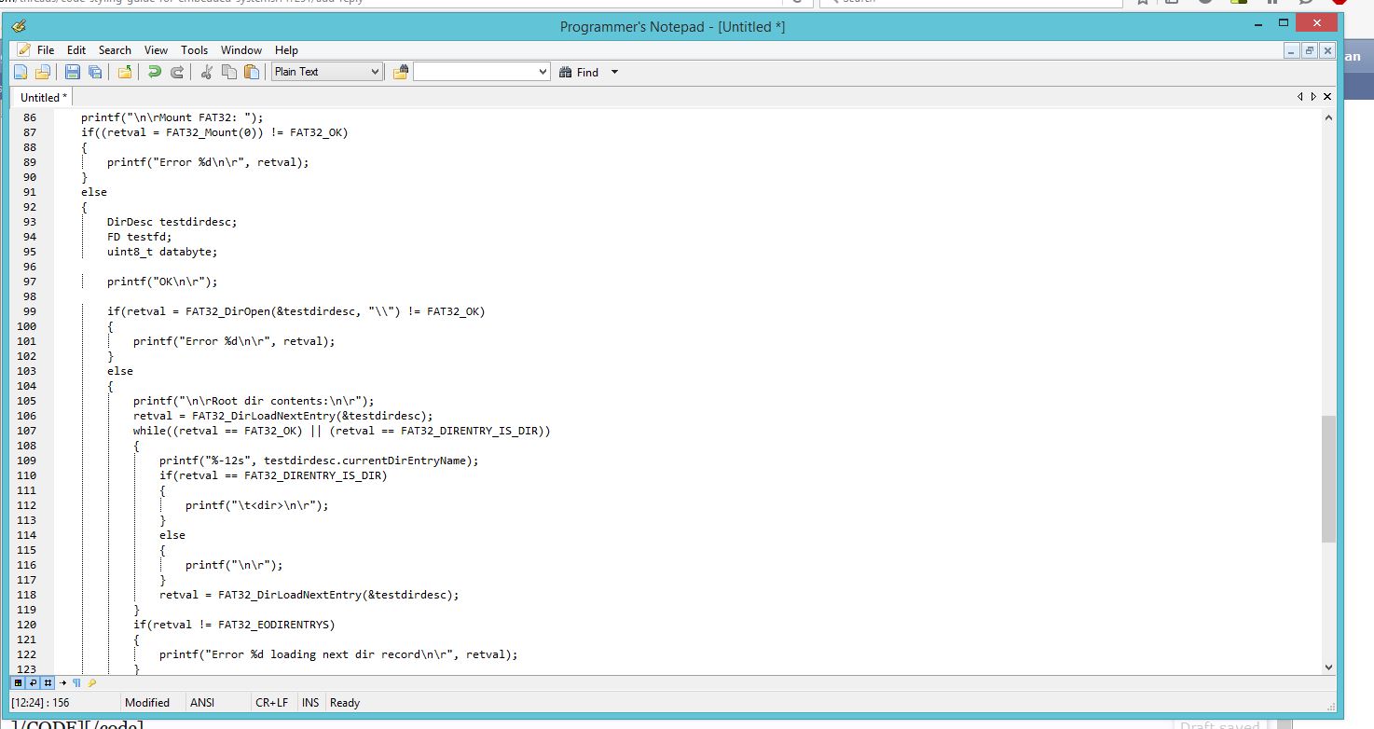The height and width of the screenshot is (729, 1374).
Task: Click the Open file folder icon
Action: coord(42,72)
